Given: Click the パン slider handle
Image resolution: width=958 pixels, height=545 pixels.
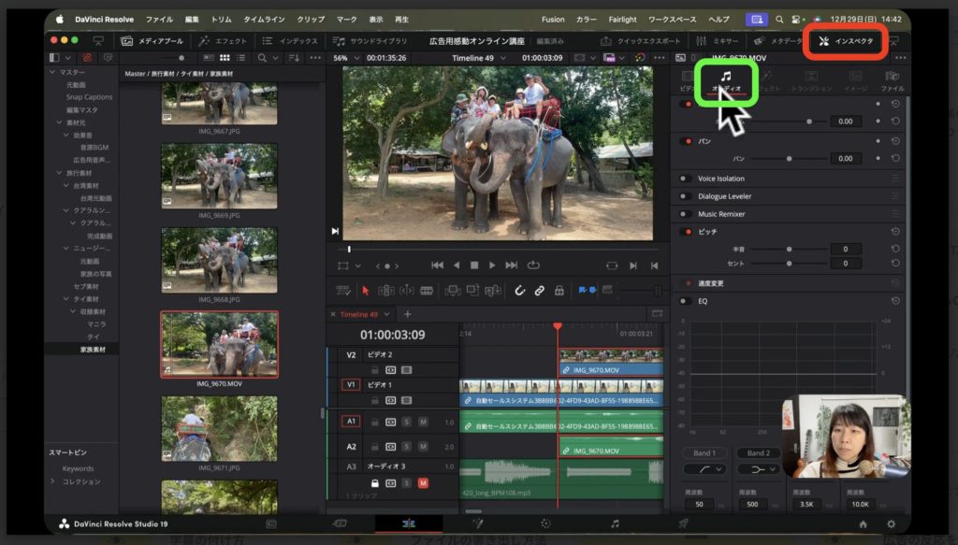Looking at the screenshot, I should [790, 158].
